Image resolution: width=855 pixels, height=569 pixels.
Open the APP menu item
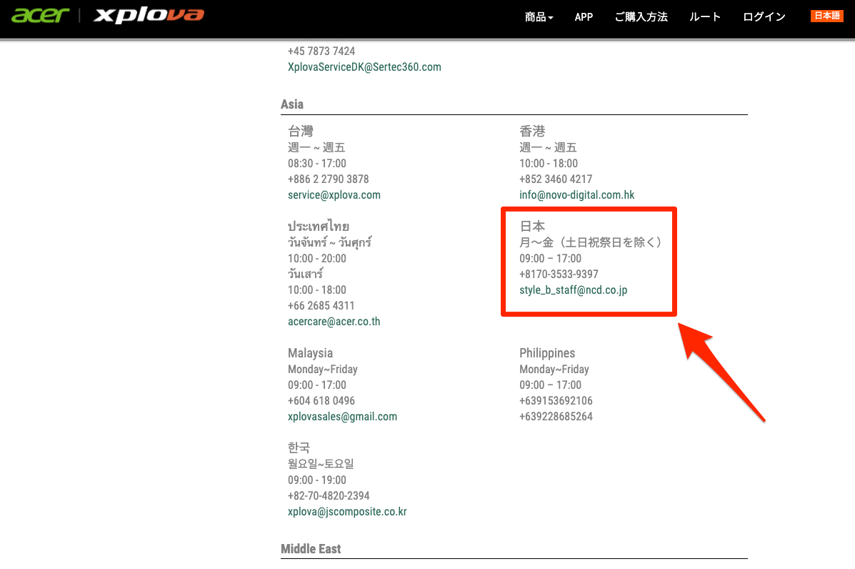coord(584,17)
